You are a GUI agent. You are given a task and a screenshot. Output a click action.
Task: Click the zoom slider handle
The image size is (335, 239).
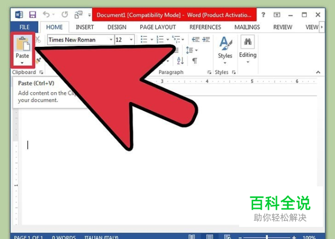[x=267, y=237]
